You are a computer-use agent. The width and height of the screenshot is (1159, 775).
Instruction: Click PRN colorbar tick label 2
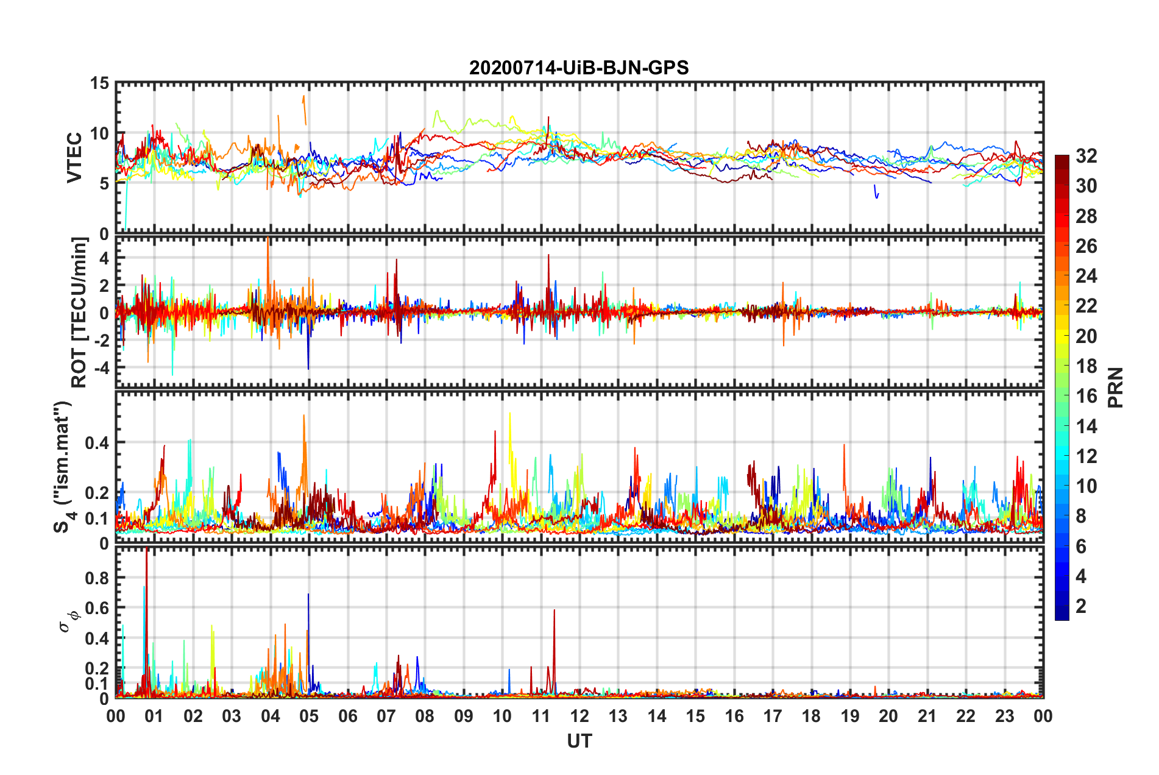pos(1081,606)
